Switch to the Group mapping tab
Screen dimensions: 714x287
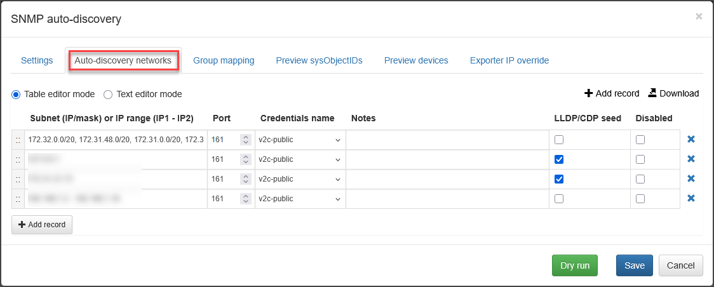click(224, 60)
